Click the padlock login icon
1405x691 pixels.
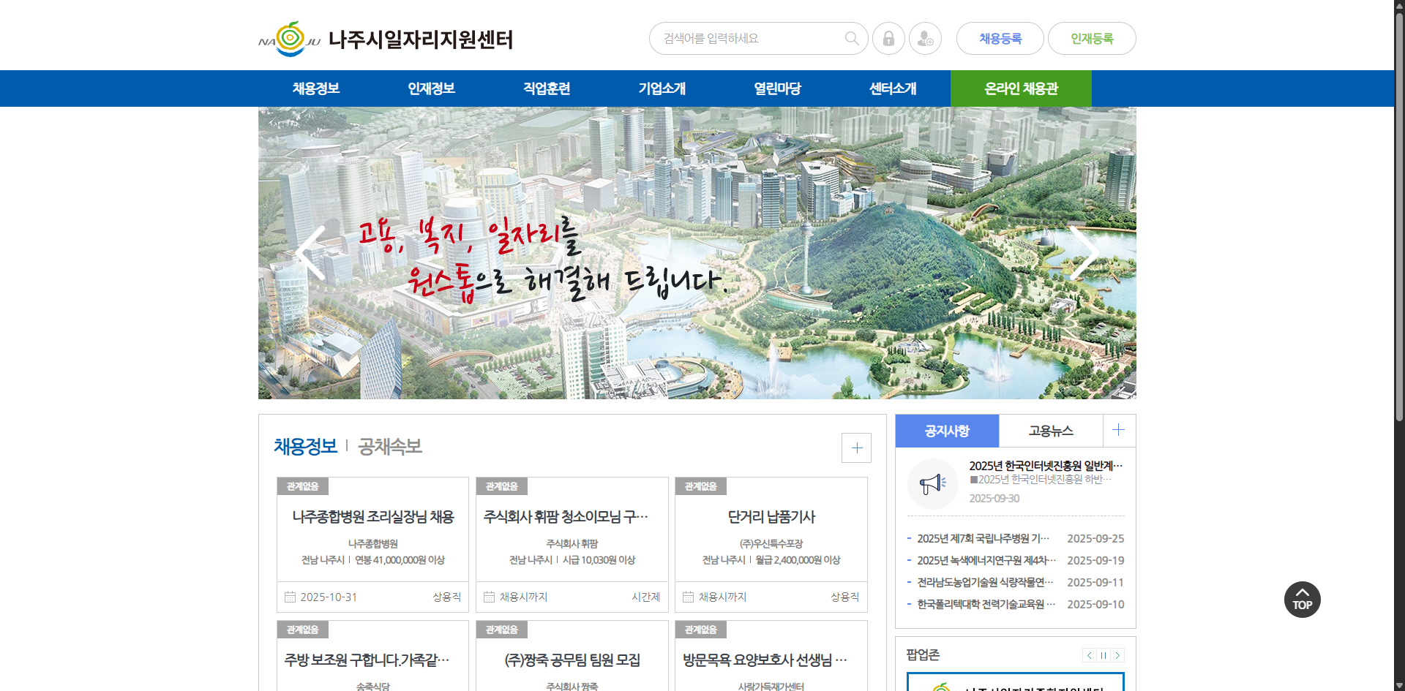[x=888, y=39]
